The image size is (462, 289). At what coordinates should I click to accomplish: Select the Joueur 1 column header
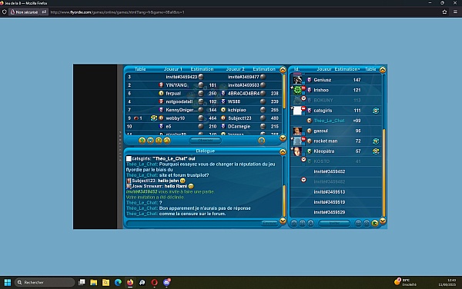(x=173, y=69)
